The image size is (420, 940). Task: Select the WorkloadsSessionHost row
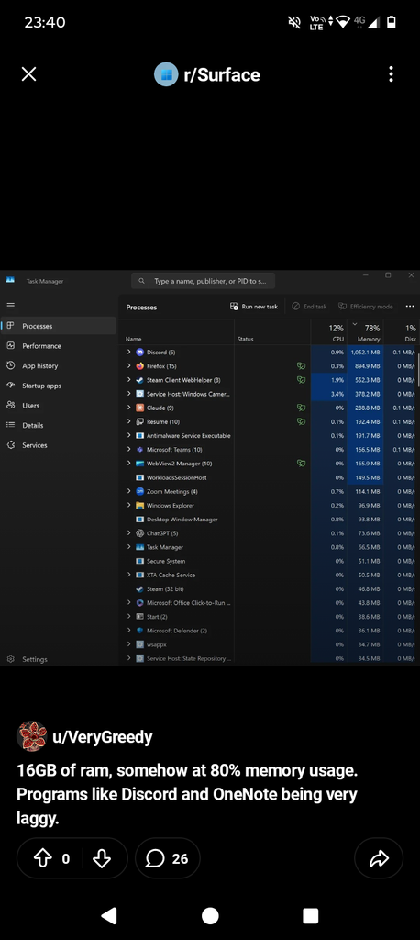[269, 477]
